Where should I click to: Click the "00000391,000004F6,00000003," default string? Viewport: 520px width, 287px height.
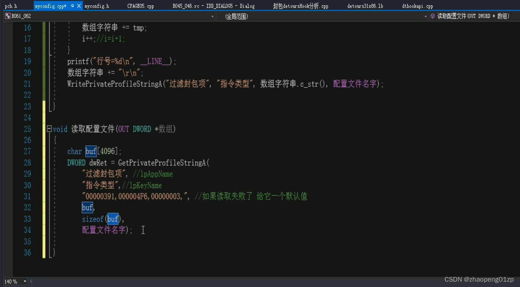click(x=136, y=196)
